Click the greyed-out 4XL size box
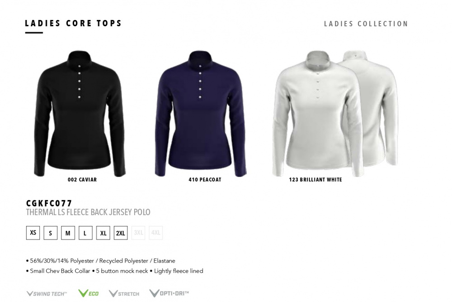This screenshot has width=452, height=302. coord(155,233)
